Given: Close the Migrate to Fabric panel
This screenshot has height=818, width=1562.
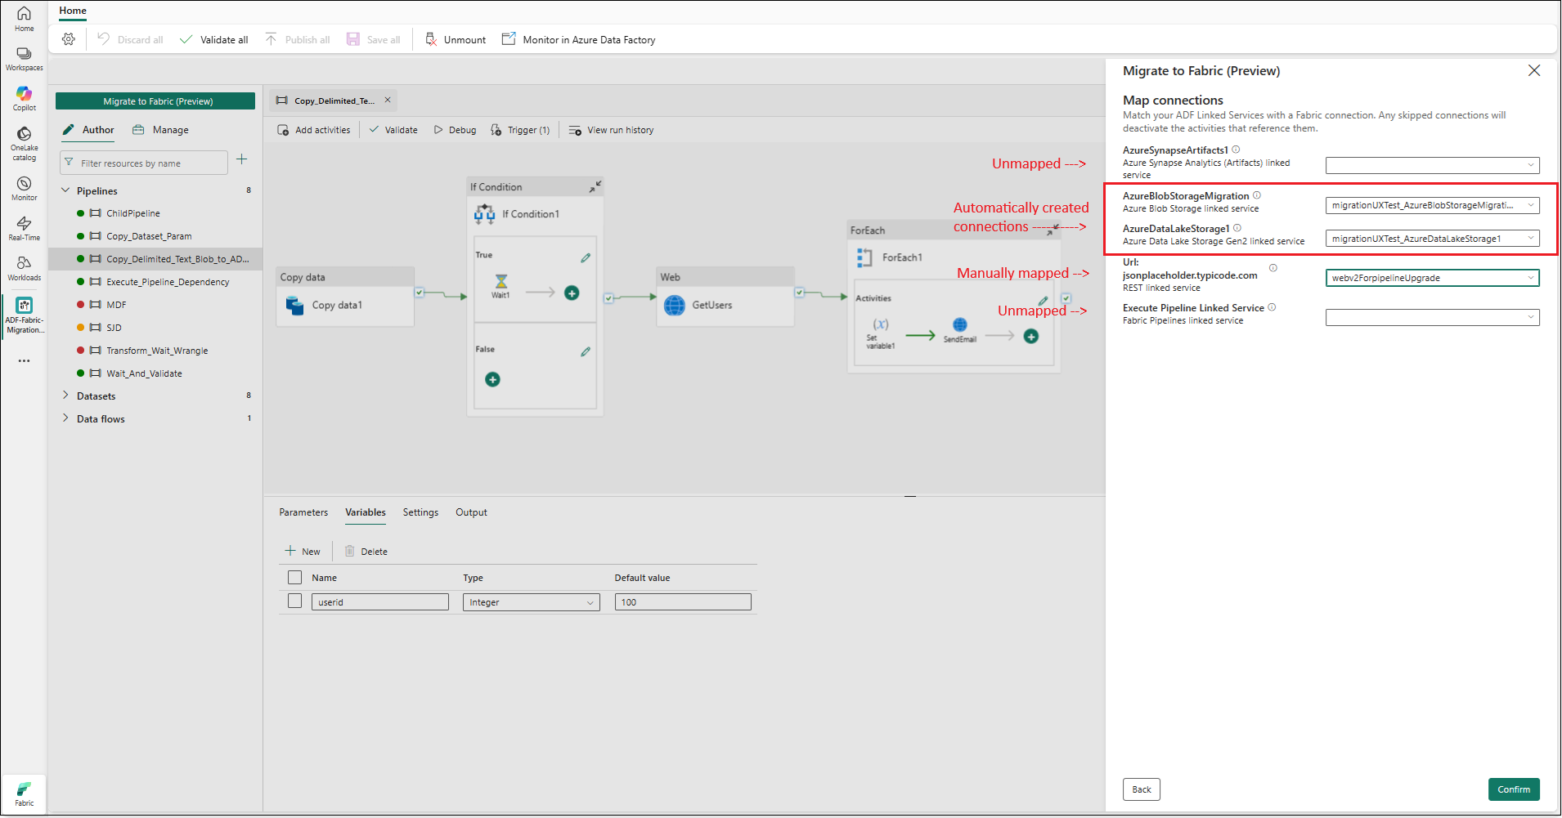Looking at the screenshot, I should (1534, 70).
